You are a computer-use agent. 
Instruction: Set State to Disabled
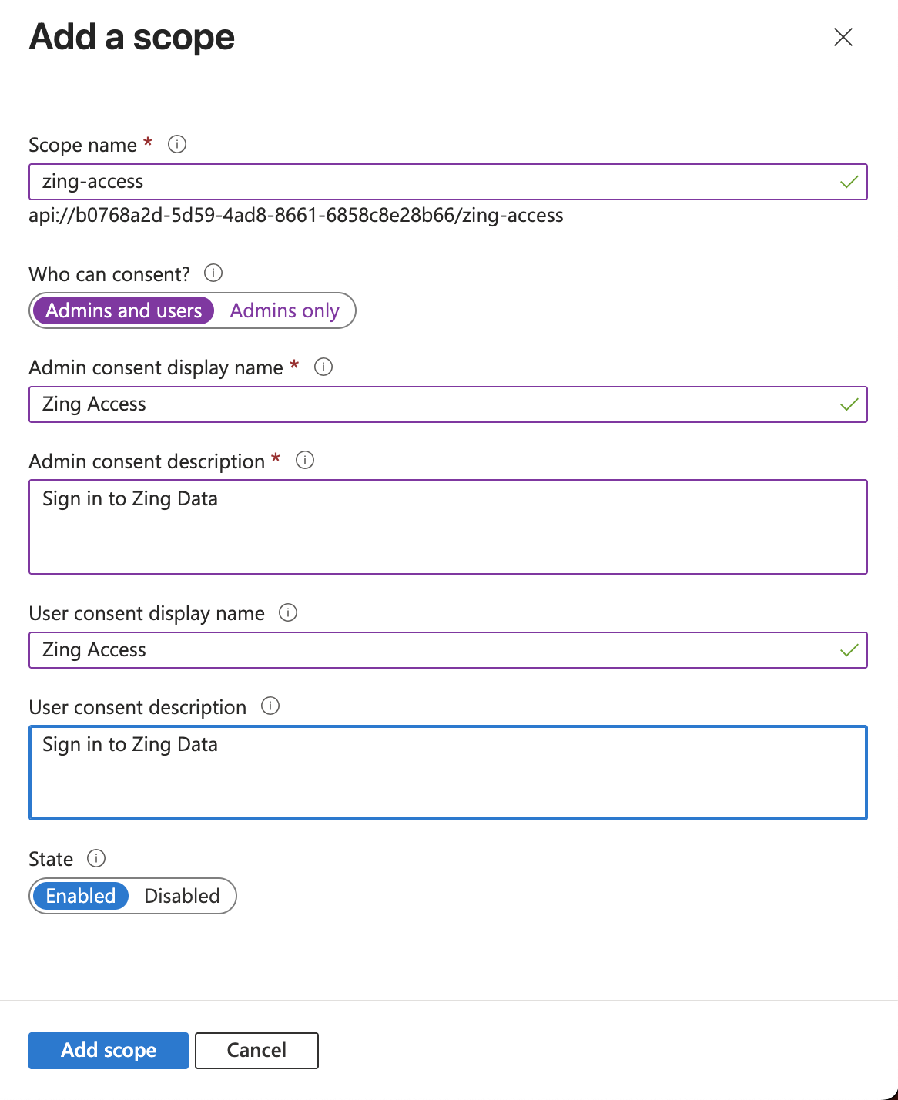pyautogui.click(x=182, y=896)
